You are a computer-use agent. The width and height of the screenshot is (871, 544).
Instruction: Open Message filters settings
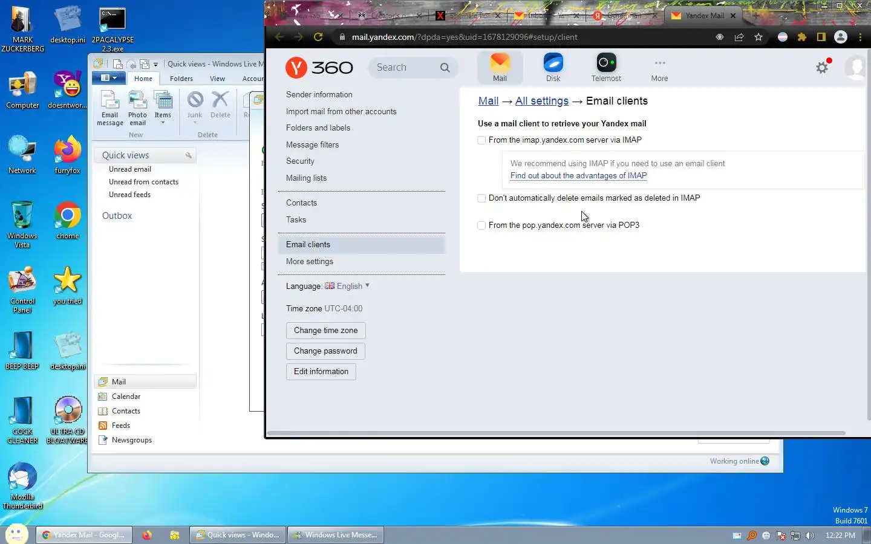click(x=312, y=145)
